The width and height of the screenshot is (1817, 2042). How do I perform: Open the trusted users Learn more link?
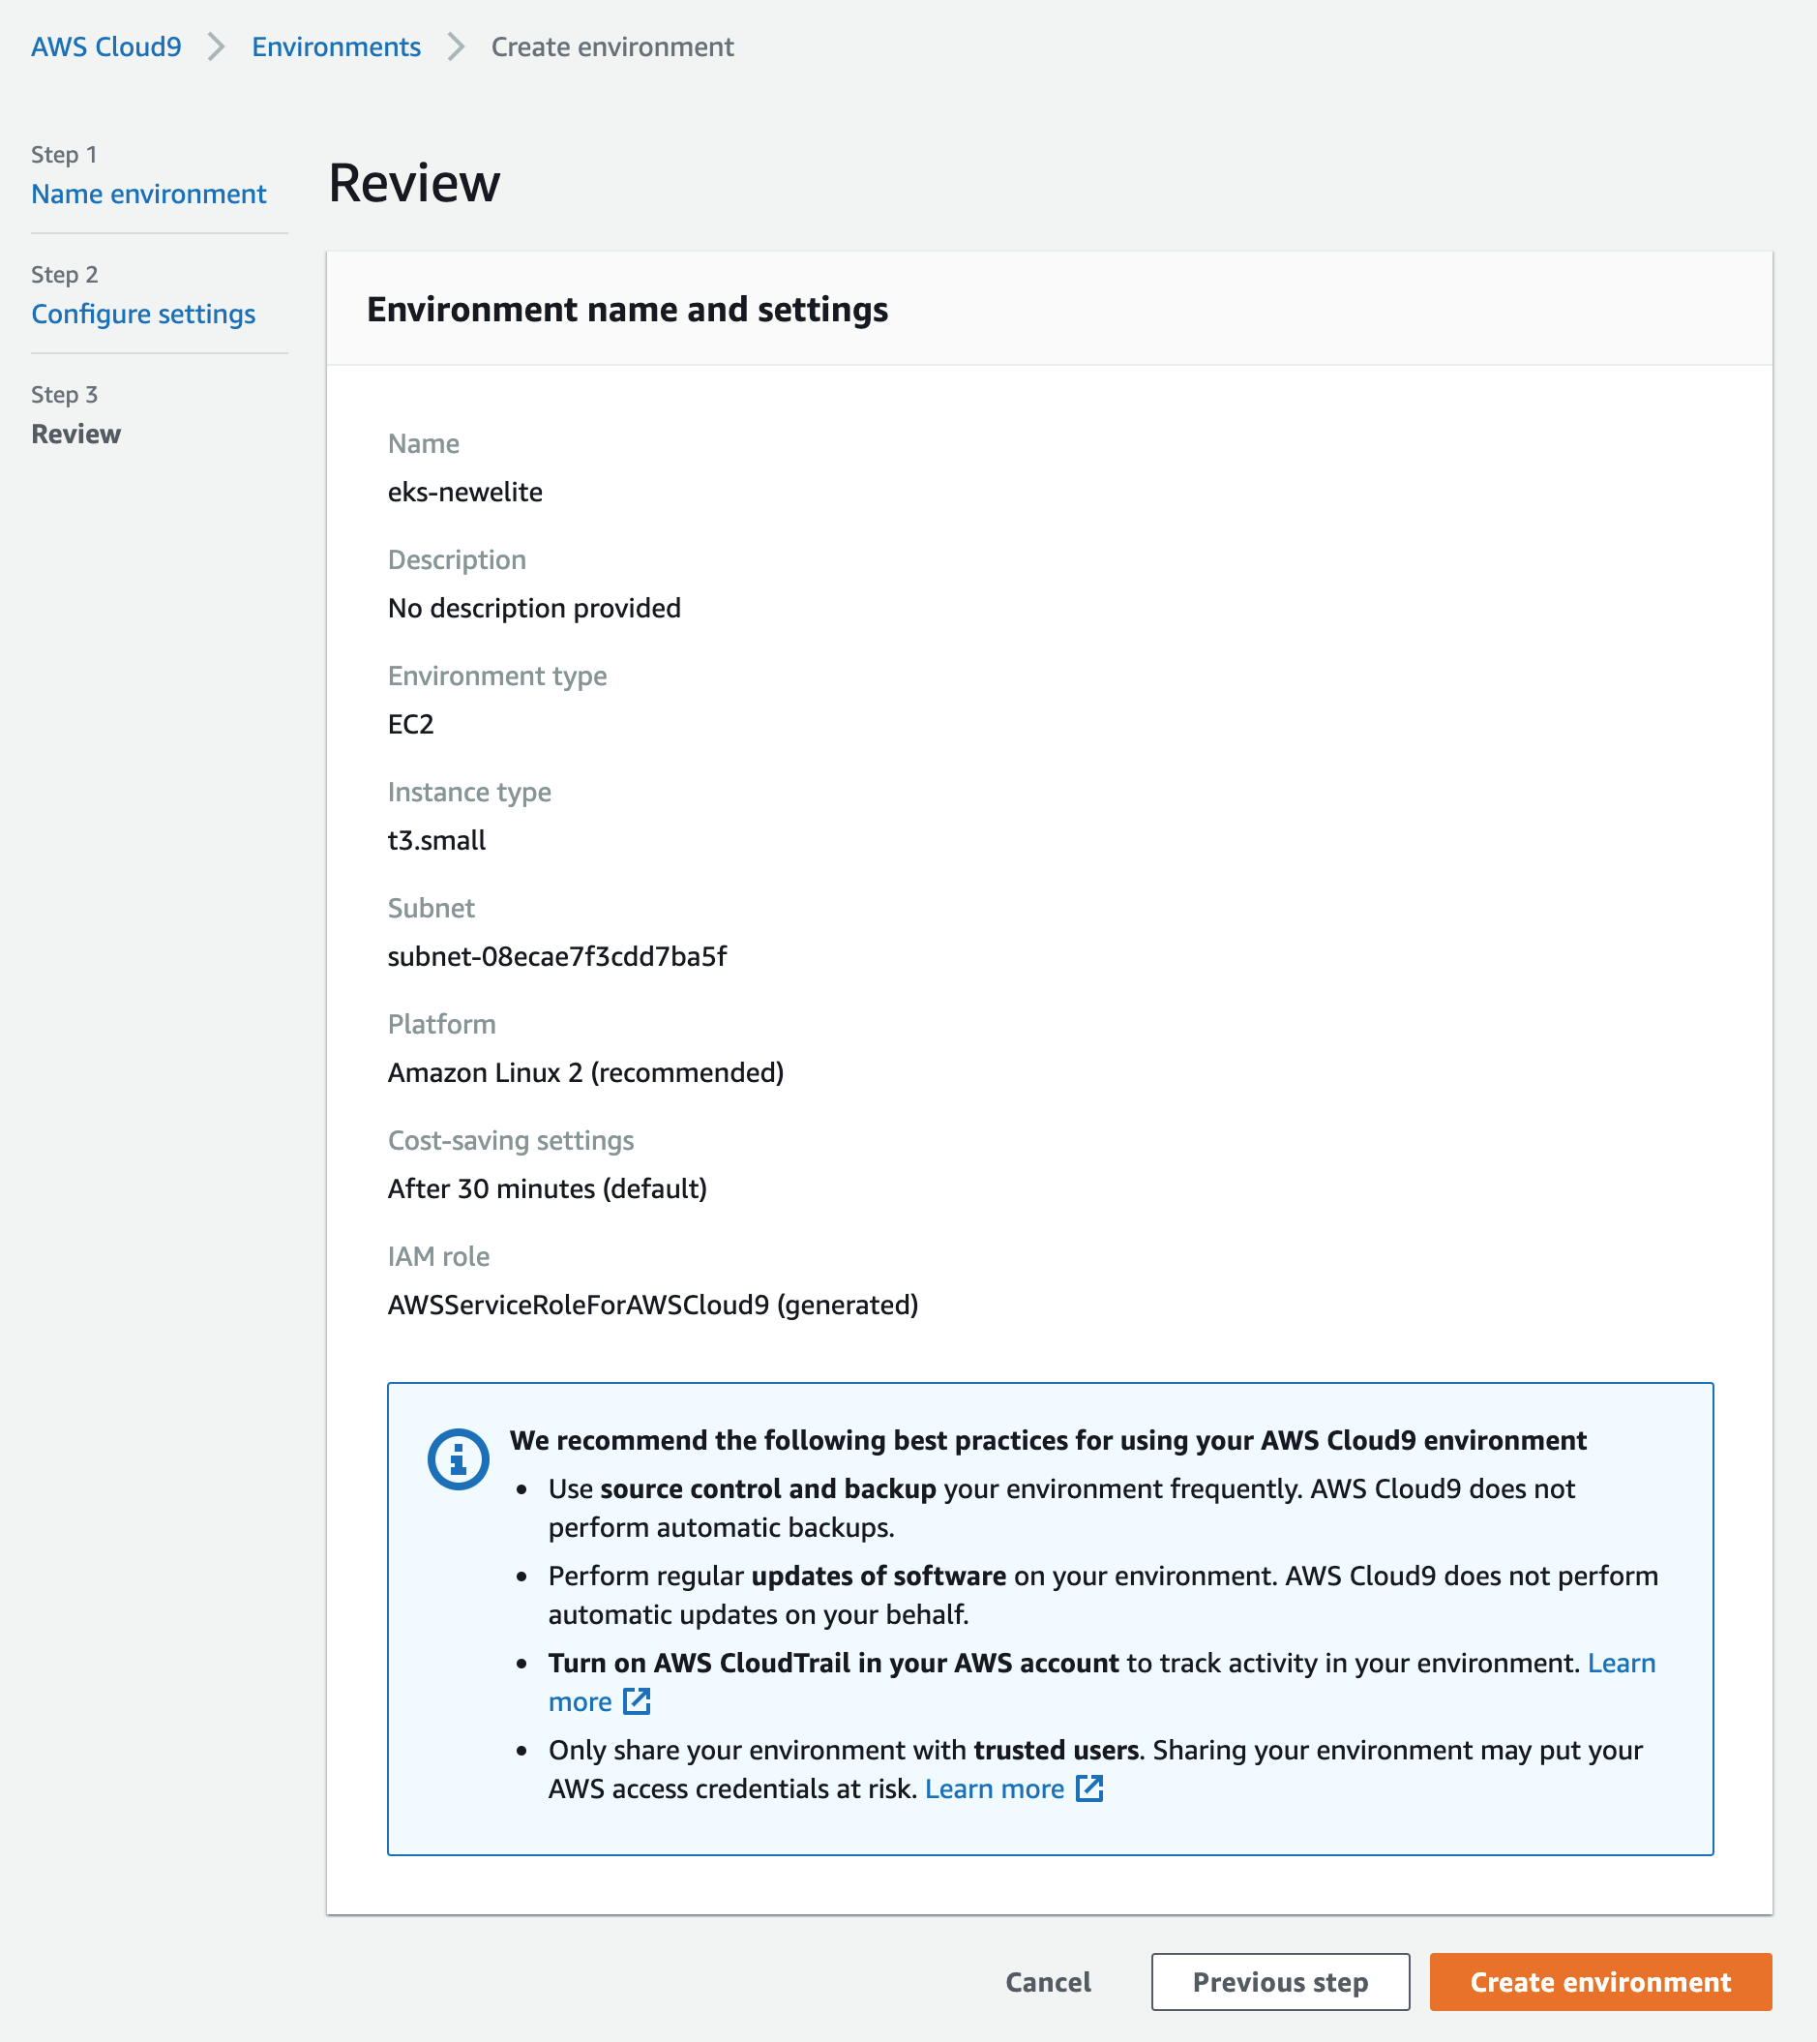pos(995,1788)
